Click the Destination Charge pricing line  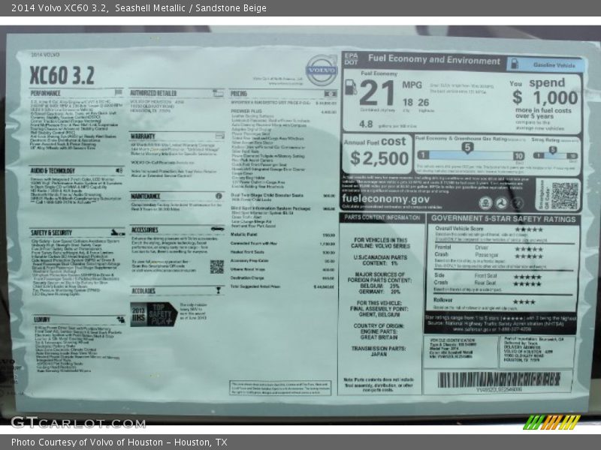point(283,277)
